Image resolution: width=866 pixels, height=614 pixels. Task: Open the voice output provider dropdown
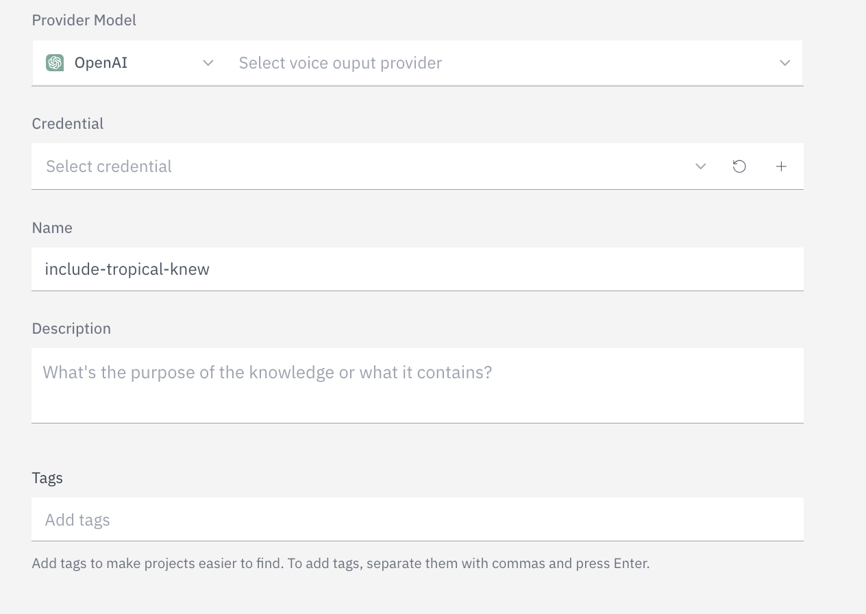tap(480, 62)
